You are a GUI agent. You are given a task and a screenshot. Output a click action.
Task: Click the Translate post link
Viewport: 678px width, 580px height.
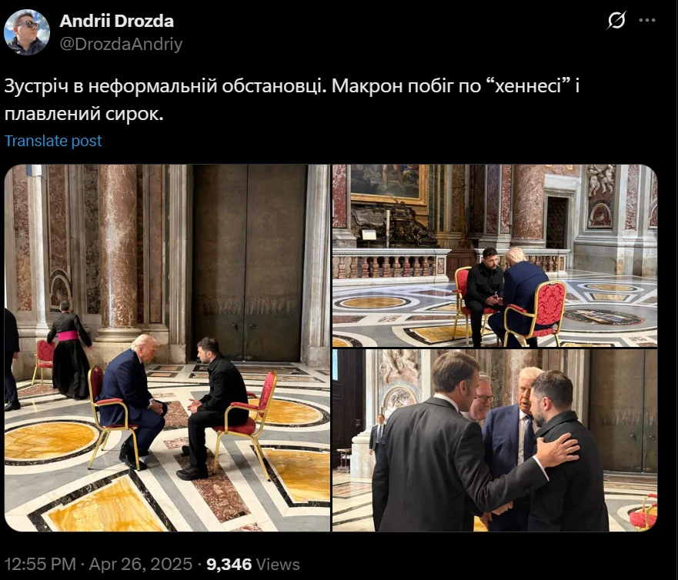[x=53, y=141]
